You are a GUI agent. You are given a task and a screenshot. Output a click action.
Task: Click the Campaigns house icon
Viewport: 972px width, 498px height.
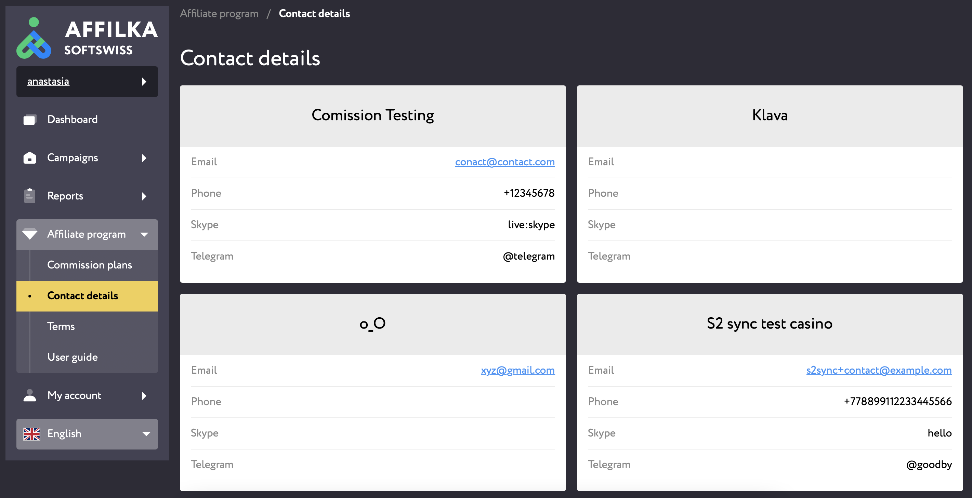click(30, 158)
